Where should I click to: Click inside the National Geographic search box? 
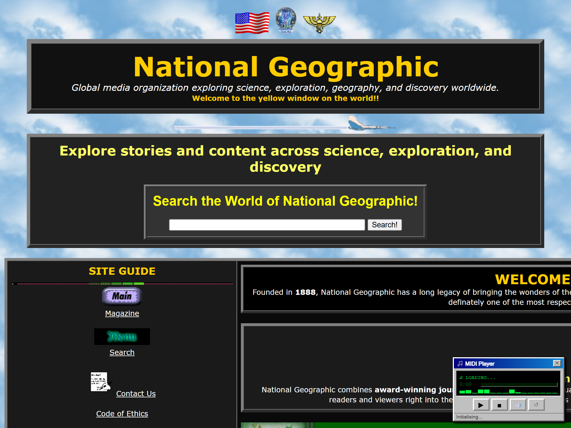[267, 224]
